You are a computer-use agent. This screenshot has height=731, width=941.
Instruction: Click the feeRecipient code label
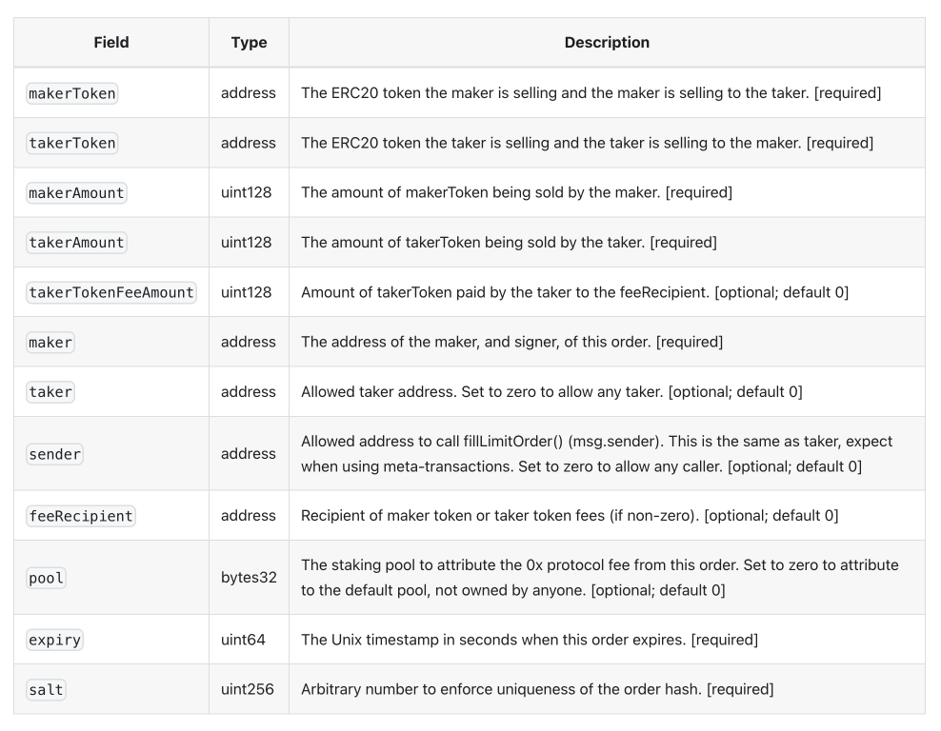[81, 516]
